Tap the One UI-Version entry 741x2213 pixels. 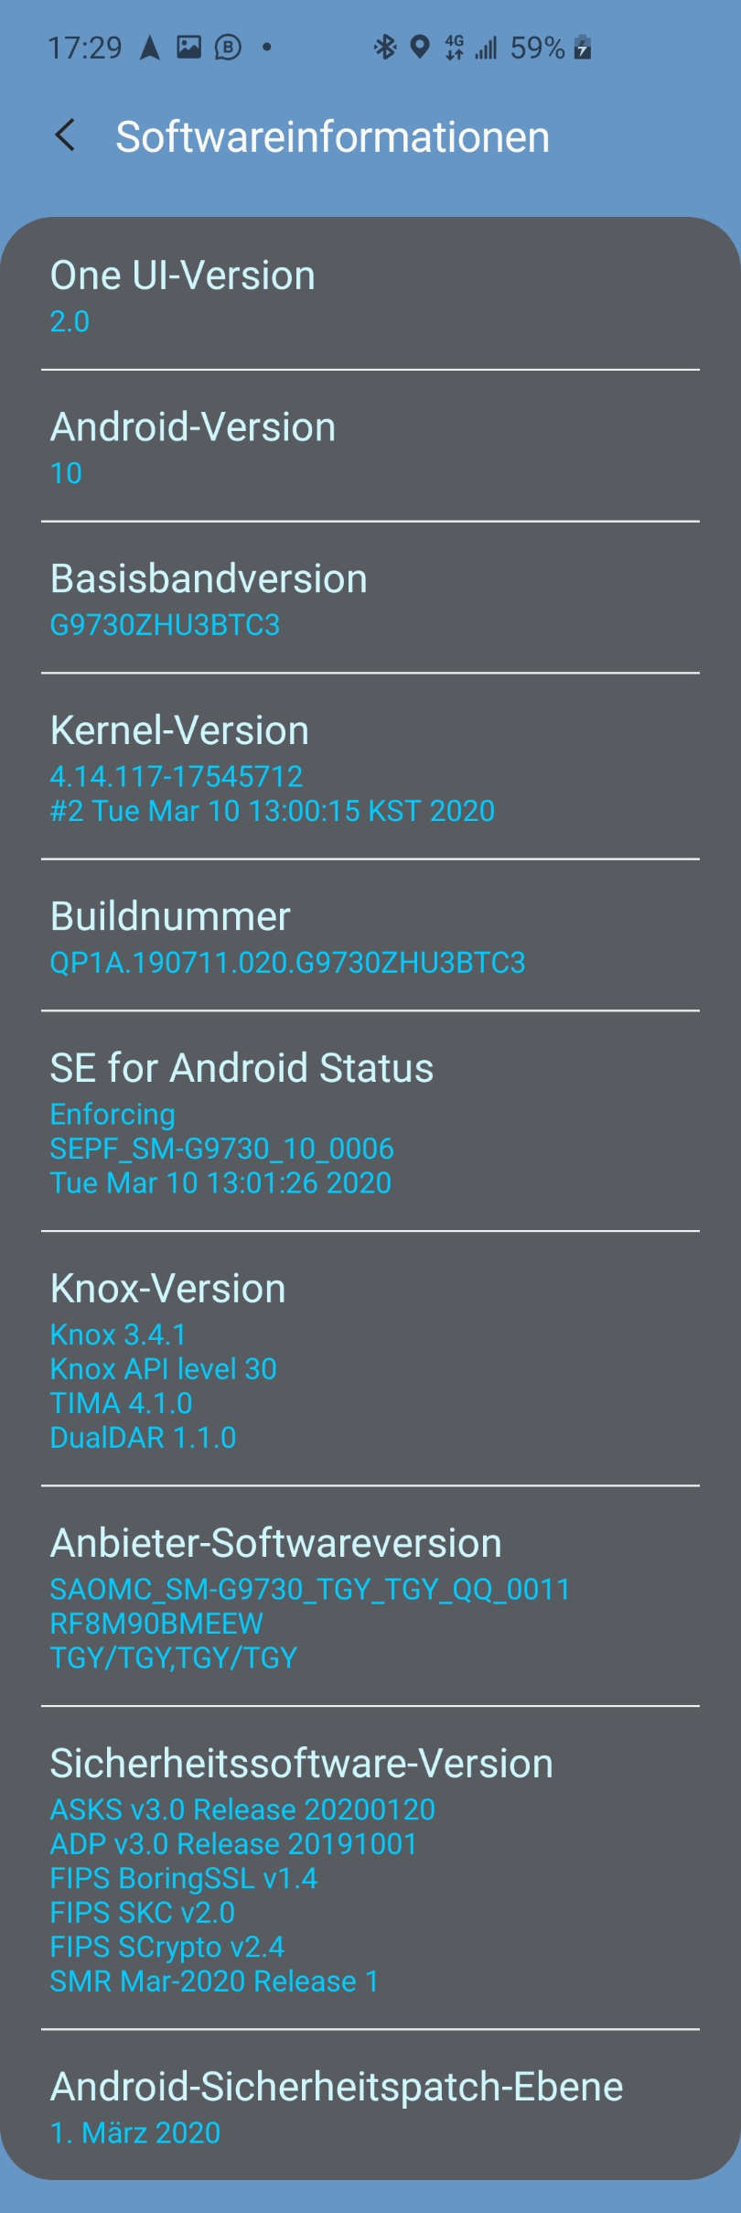(370, 296)
